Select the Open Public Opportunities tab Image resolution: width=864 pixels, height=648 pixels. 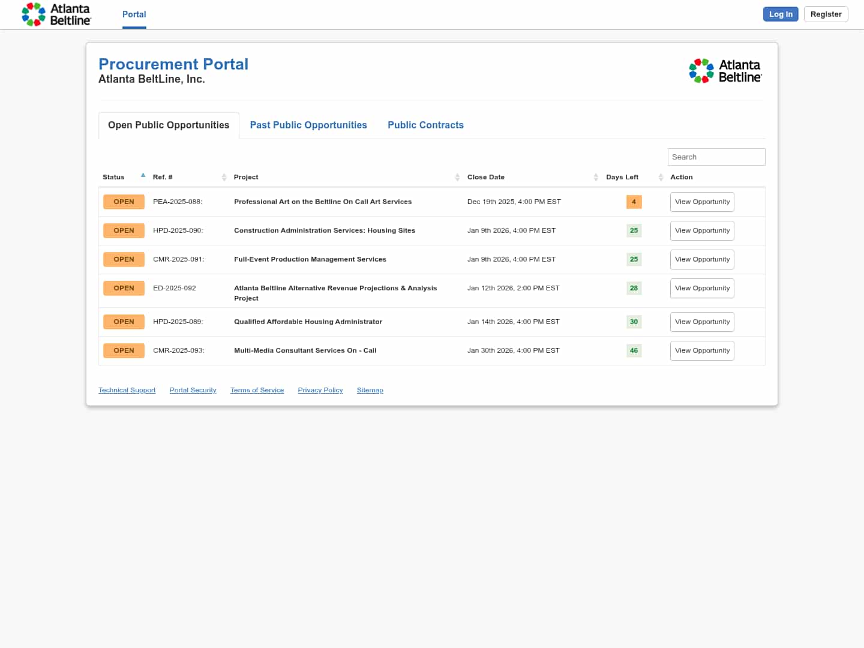pyautogui.click(x=169, y=125)
